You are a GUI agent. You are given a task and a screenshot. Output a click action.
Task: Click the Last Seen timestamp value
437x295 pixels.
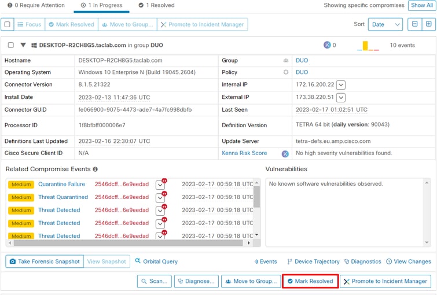tap(332, 110)
